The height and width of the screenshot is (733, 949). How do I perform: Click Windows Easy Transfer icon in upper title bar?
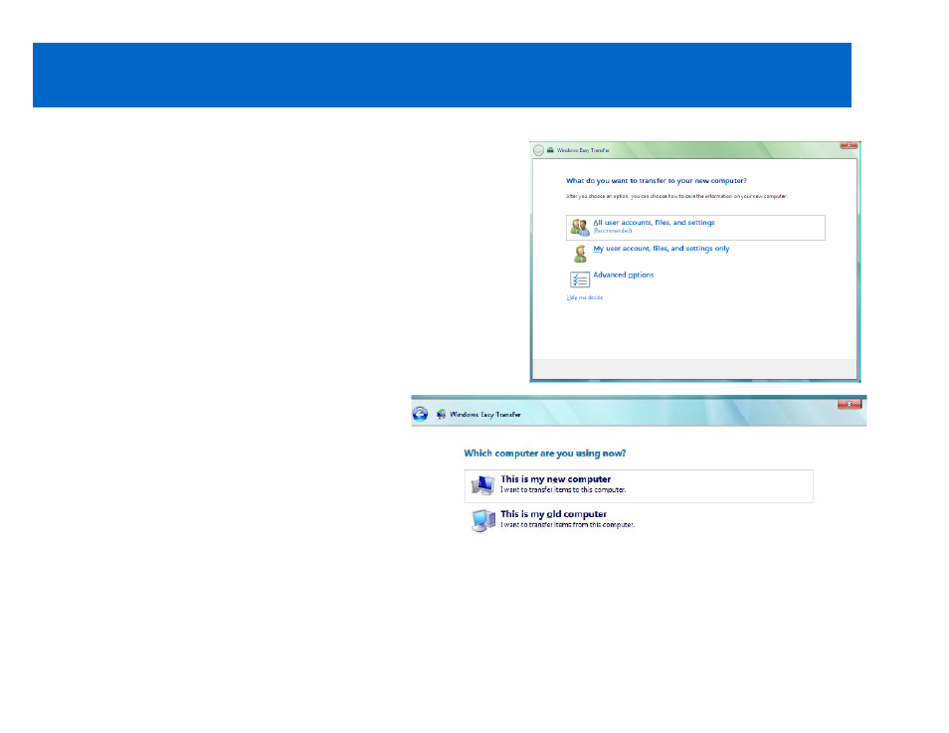550,150
